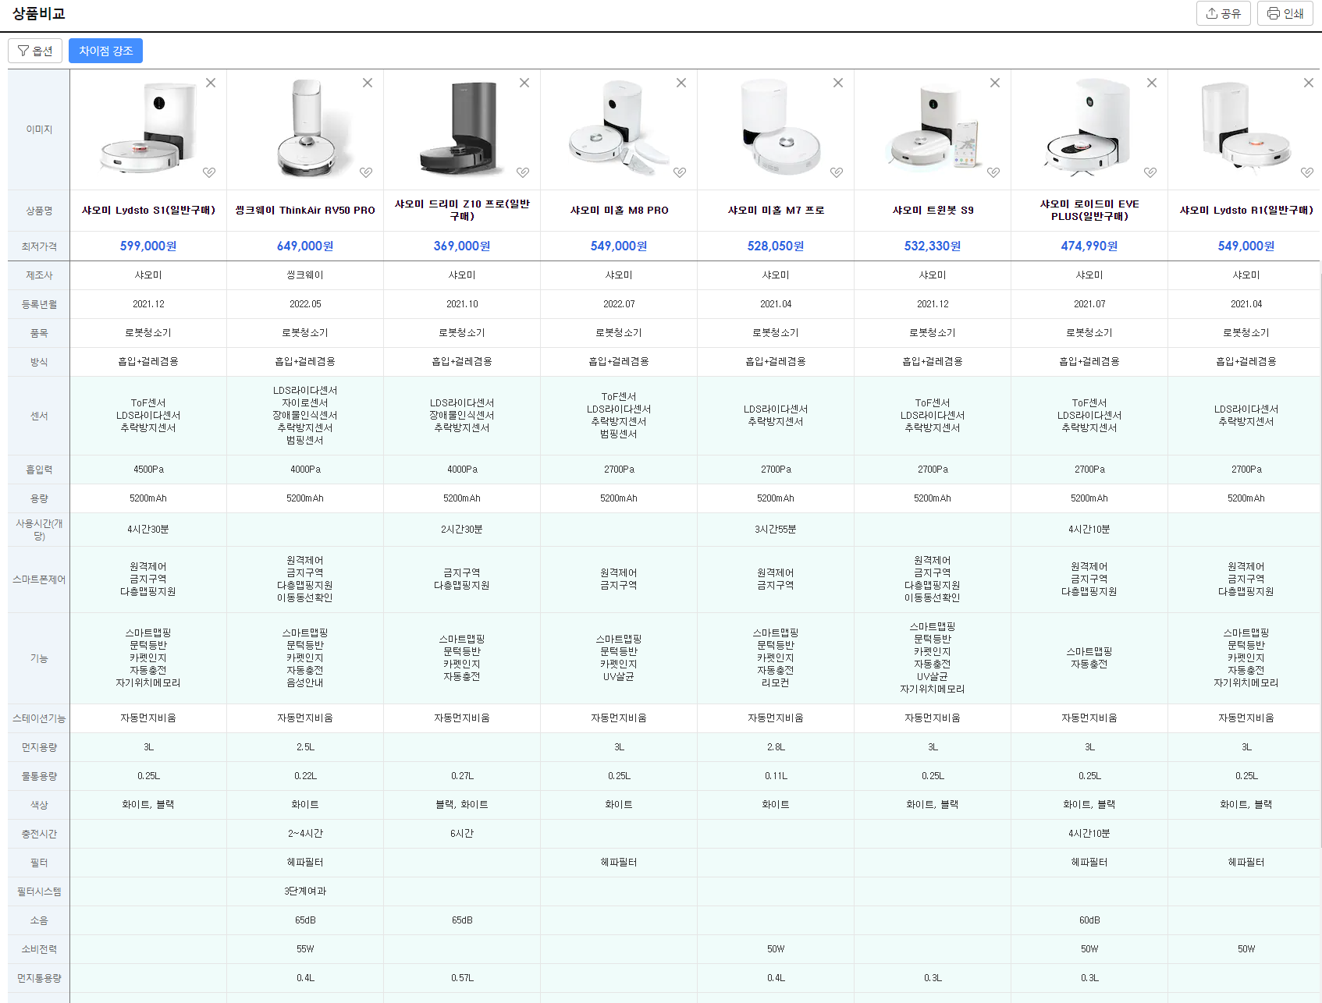The image size is (1322, 1003).
Task: Click the 474,990원 lowest price
Action: click(1089, 246)
